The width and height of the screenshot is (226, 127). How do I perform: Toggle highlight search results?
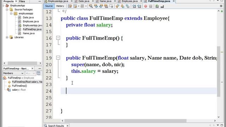tap(106, 6)
